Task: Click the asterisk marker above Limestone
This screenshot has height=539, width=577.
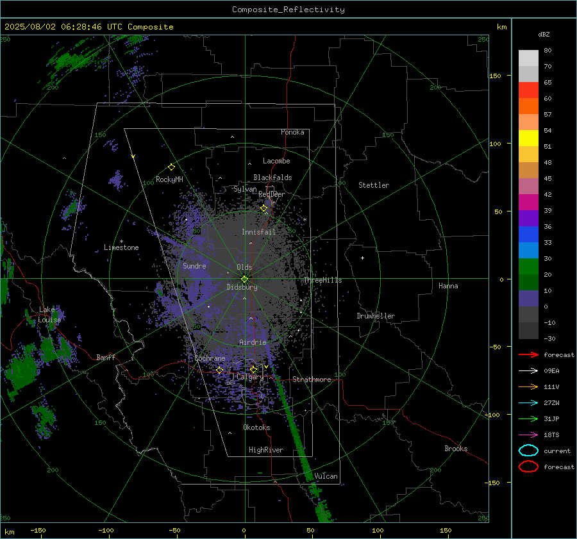Action: [121, 242]
